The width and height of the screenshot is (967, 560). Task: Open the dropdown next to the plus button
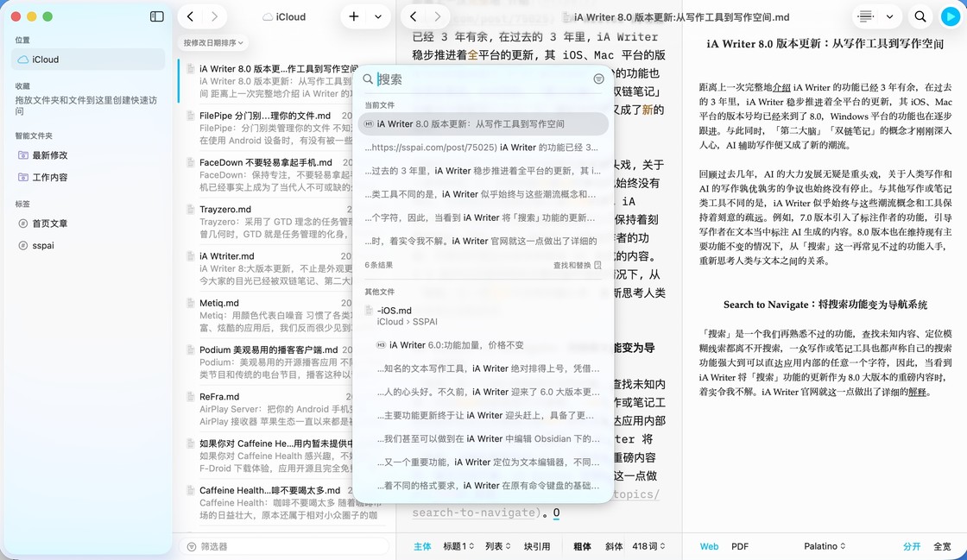(x=378, y=17)
